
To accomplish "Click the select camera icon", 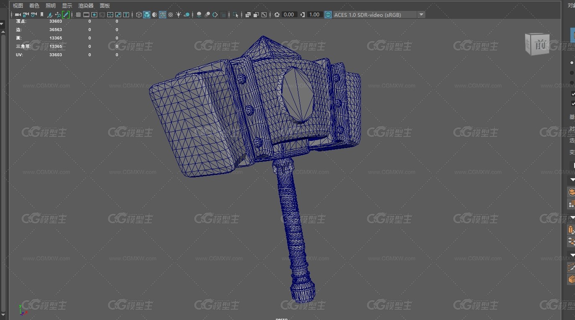I will point(18,15).
